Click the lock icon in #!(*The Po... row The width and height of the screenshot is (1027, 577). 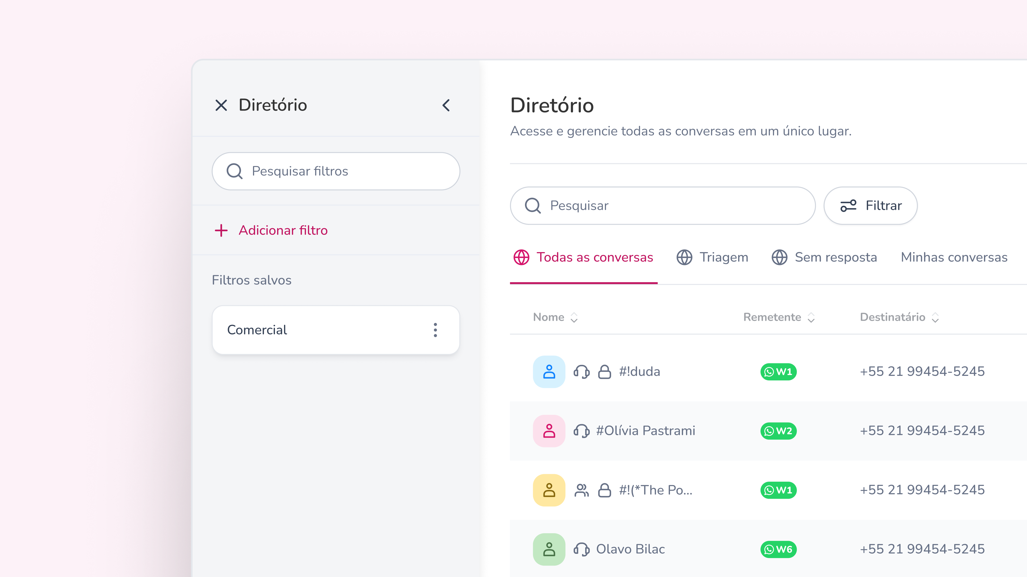coord(604,490)
